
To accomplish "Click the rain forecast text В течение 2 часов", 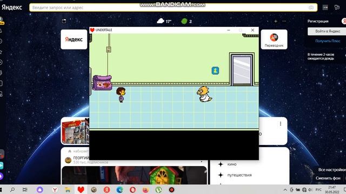I will coord(321,56).
